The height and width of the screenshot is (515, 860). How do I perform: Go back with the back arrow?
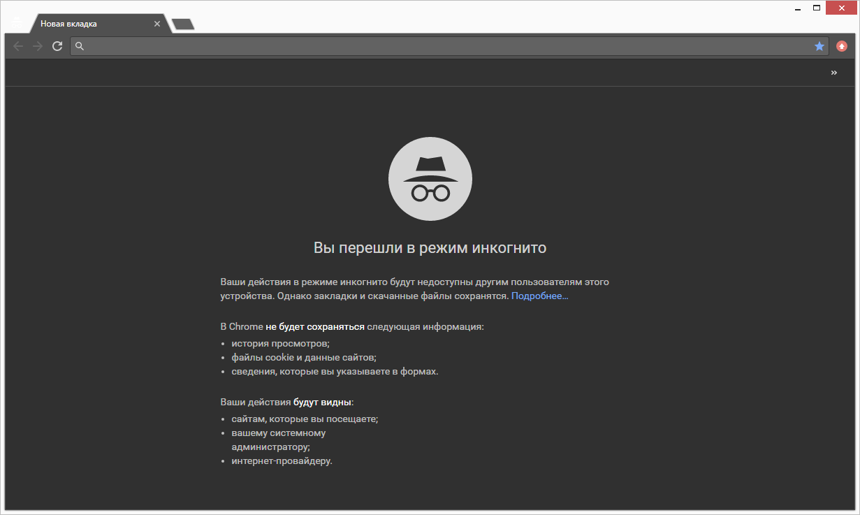click(x=18, y=46)
